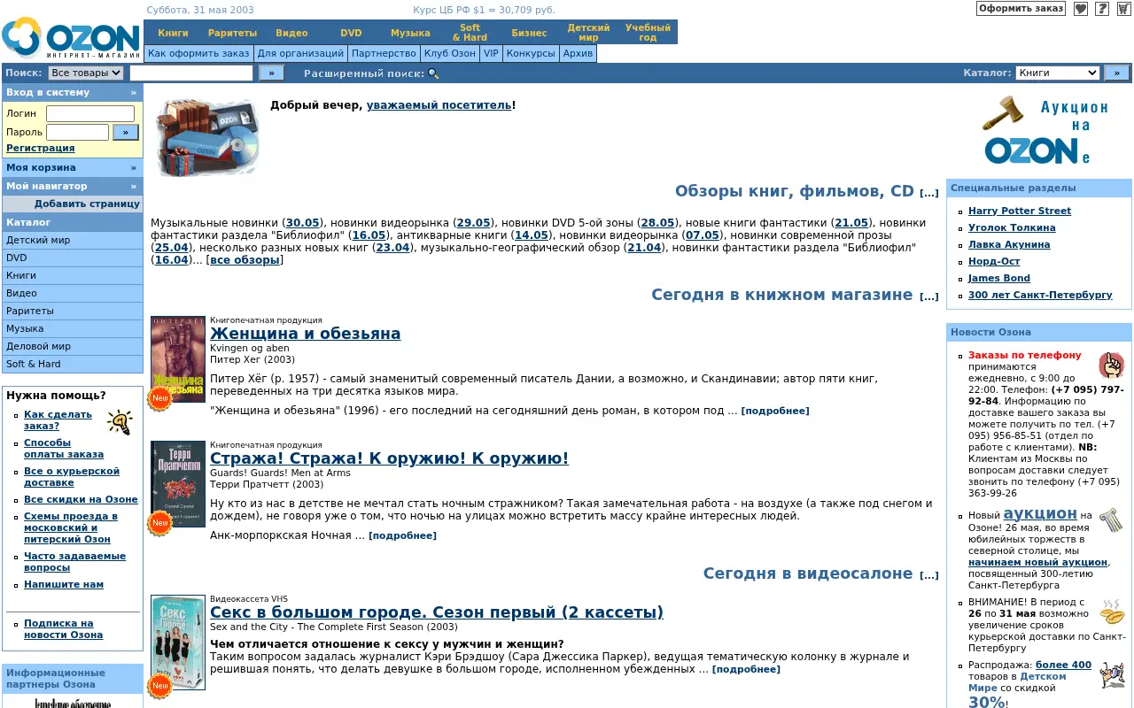Focus the Логин input field
Viewport: 1134px width, 708px height.
click(x=90, y=113)
